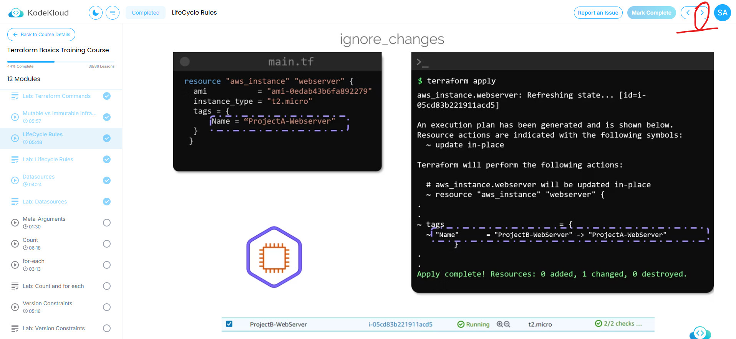Toggle completion check for Mutable vs Immutable
The image size is (736, 339).
pyautogui.click(x=107, y=117)
